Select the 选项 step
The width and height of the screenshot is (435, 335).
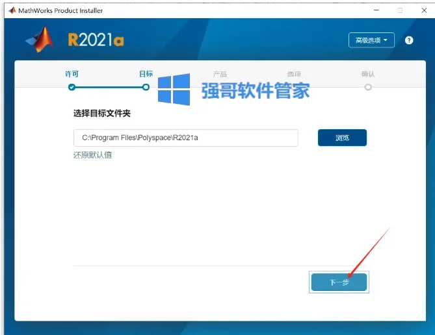[x=294, y=74]
